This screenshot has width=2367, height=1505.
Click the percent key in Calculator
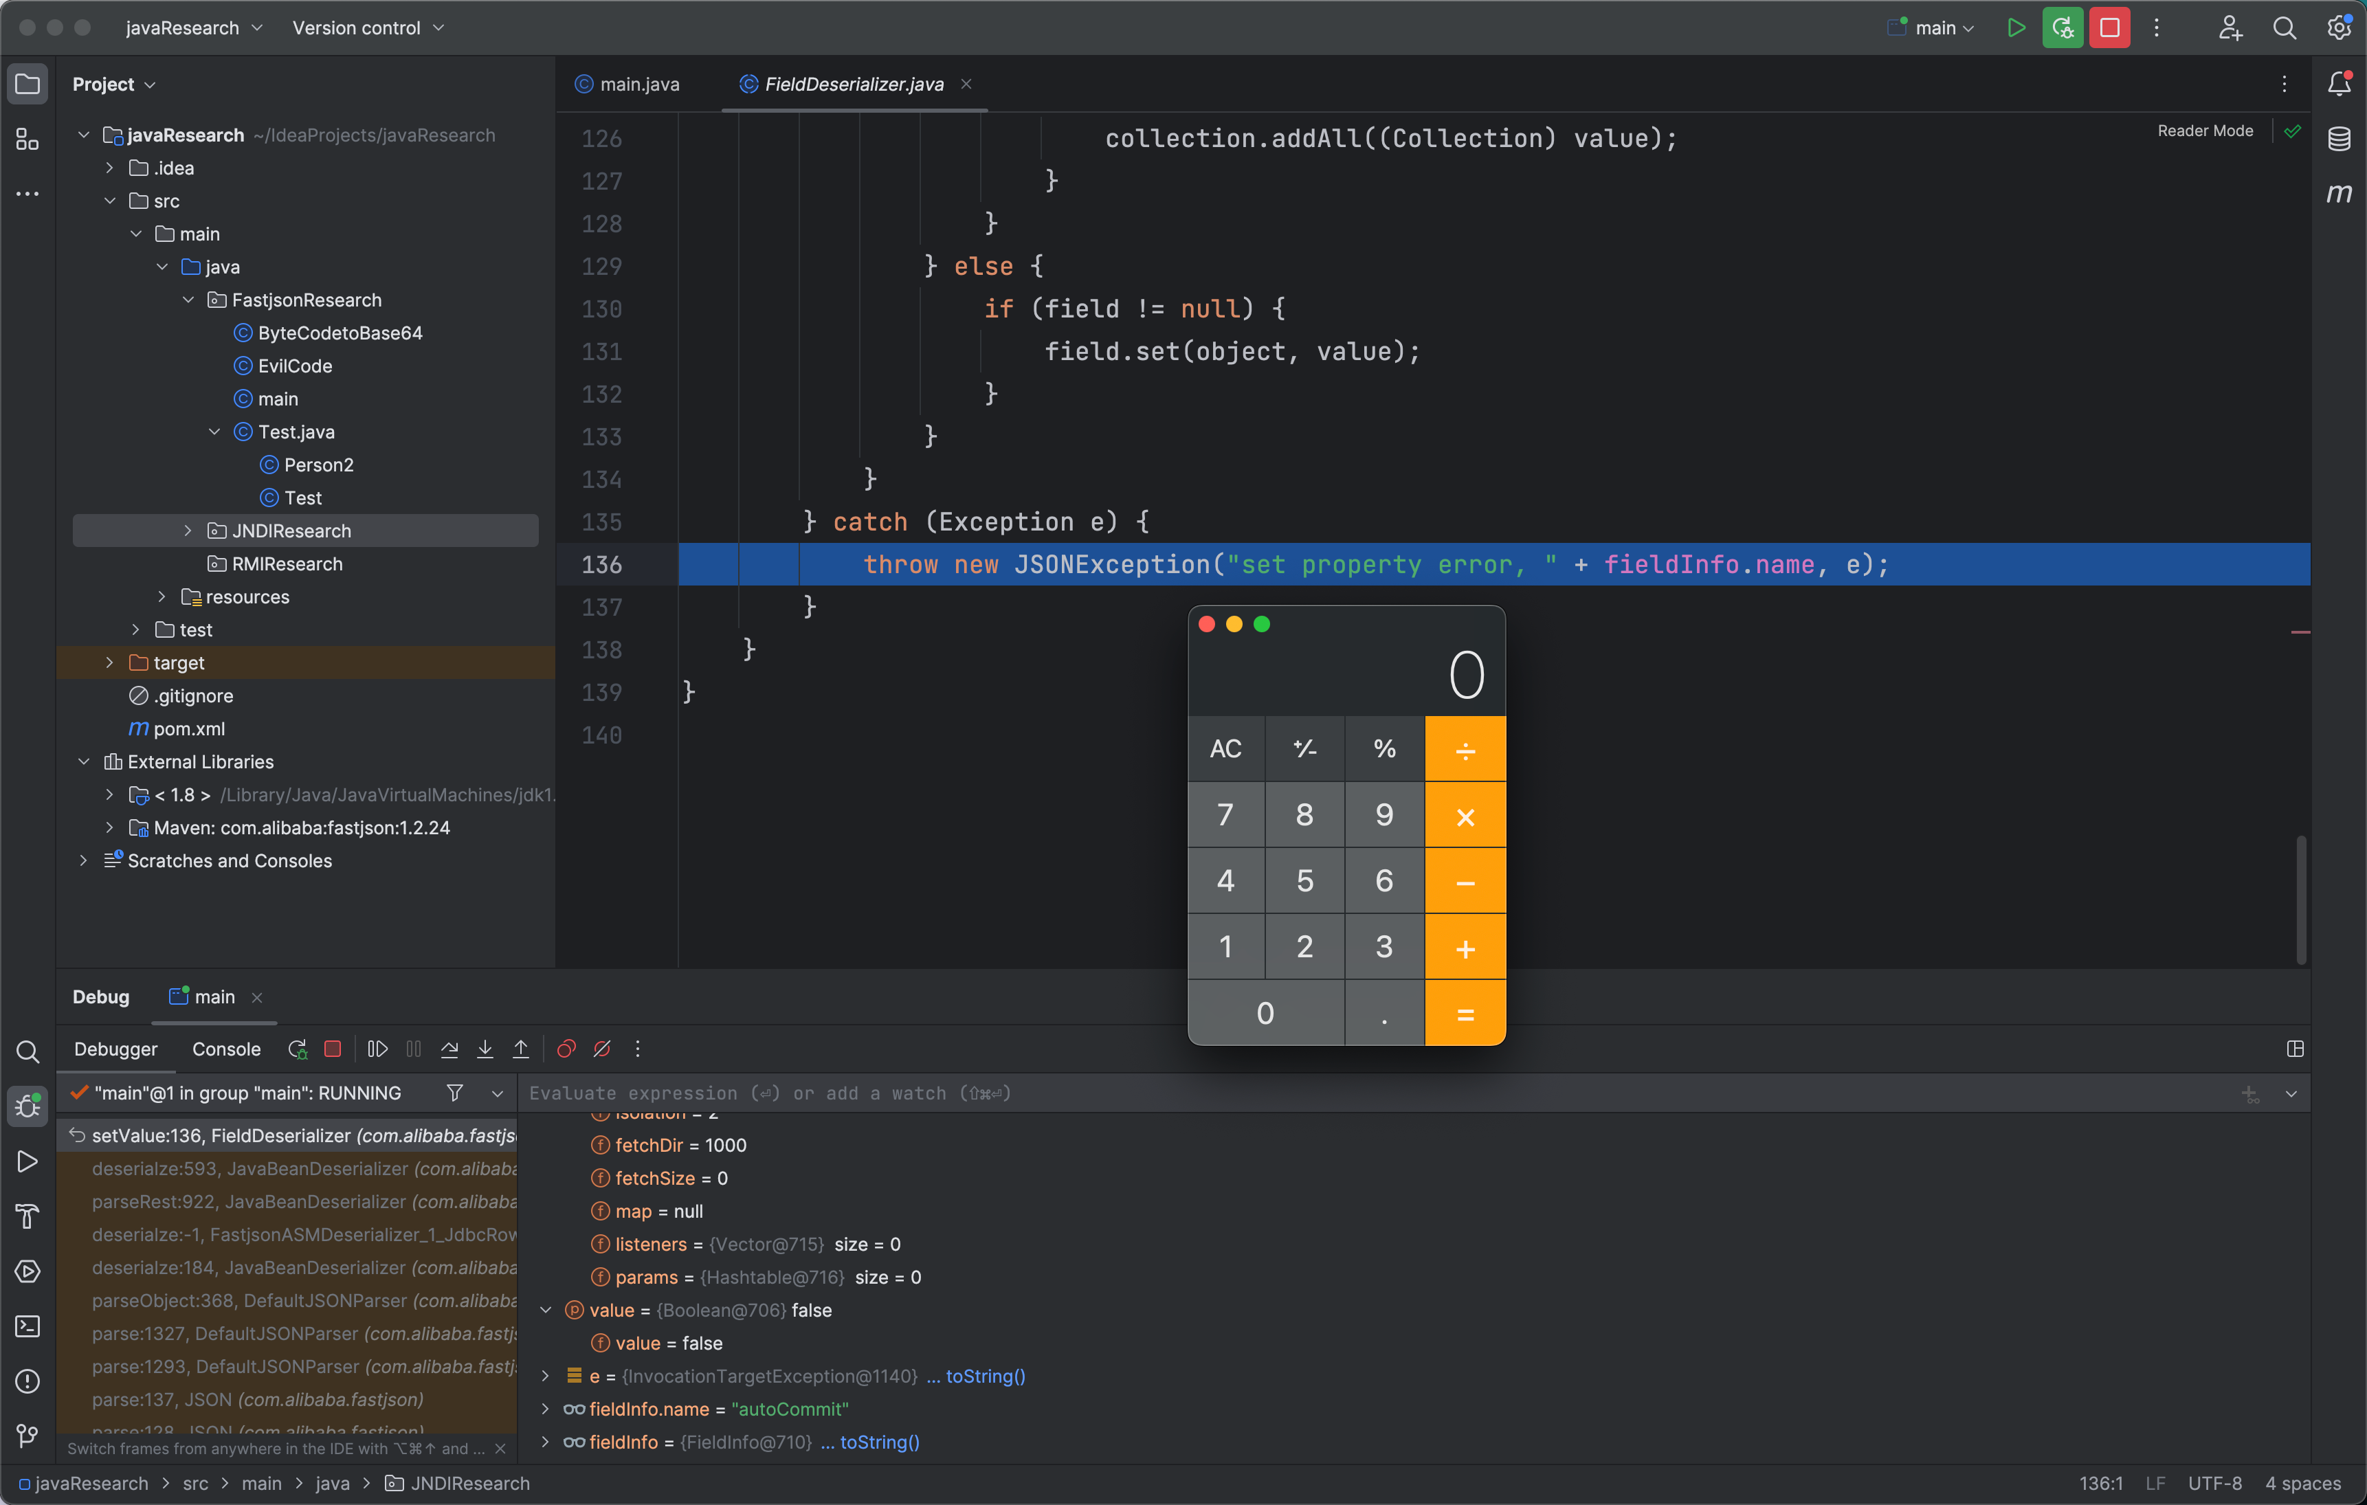(x=1384, y=748)
